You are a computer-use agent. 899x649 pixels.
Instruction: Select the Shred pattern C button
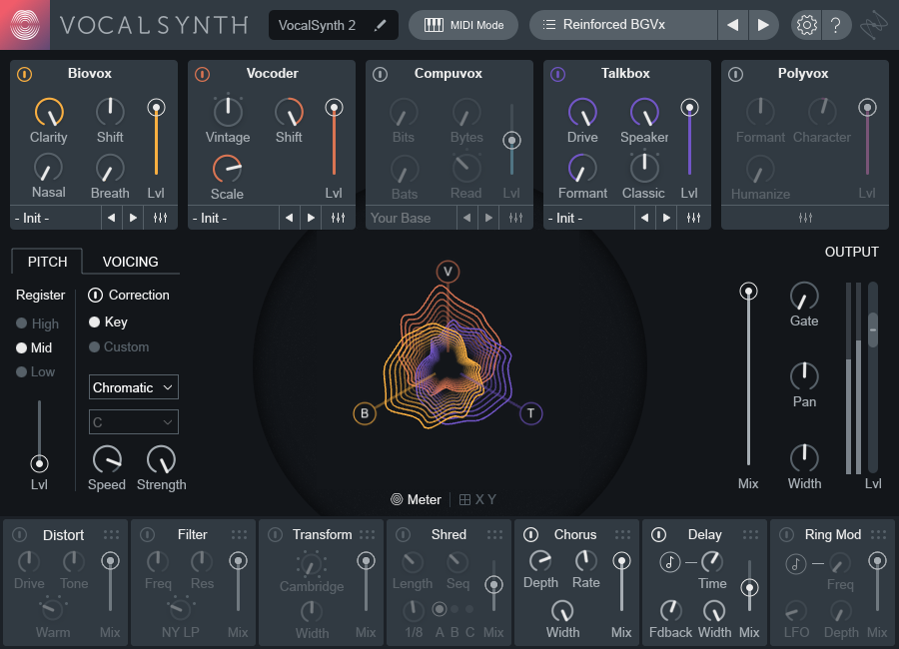469,609
